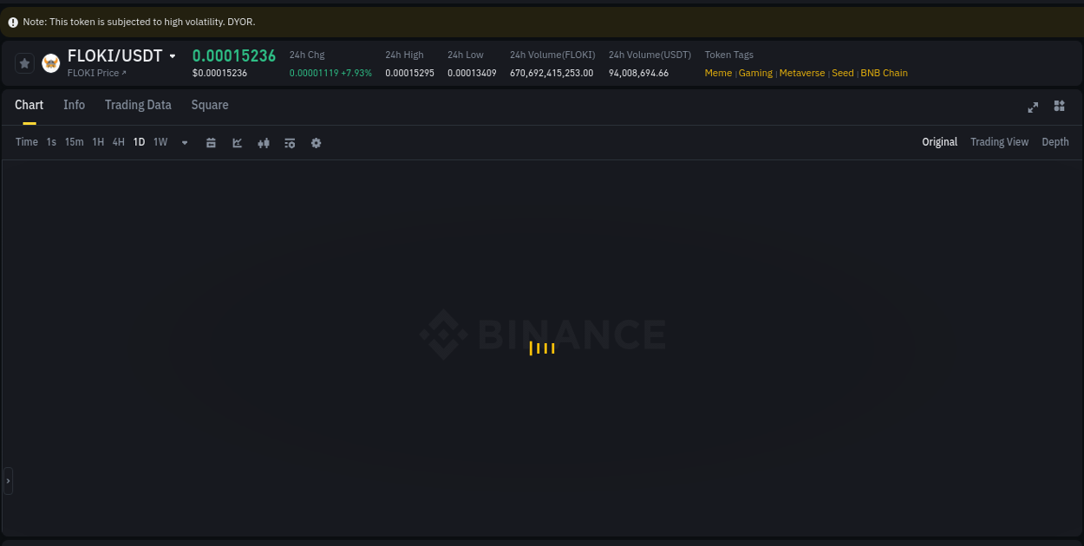The image size is (1084, 546).
Task: Open the Meme token tag link
Action: click(718, 73)
